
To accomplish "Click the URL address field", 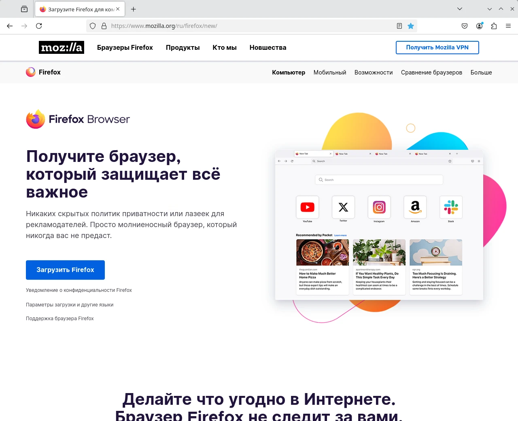I will pyautogui.click(x=251, y=26).
